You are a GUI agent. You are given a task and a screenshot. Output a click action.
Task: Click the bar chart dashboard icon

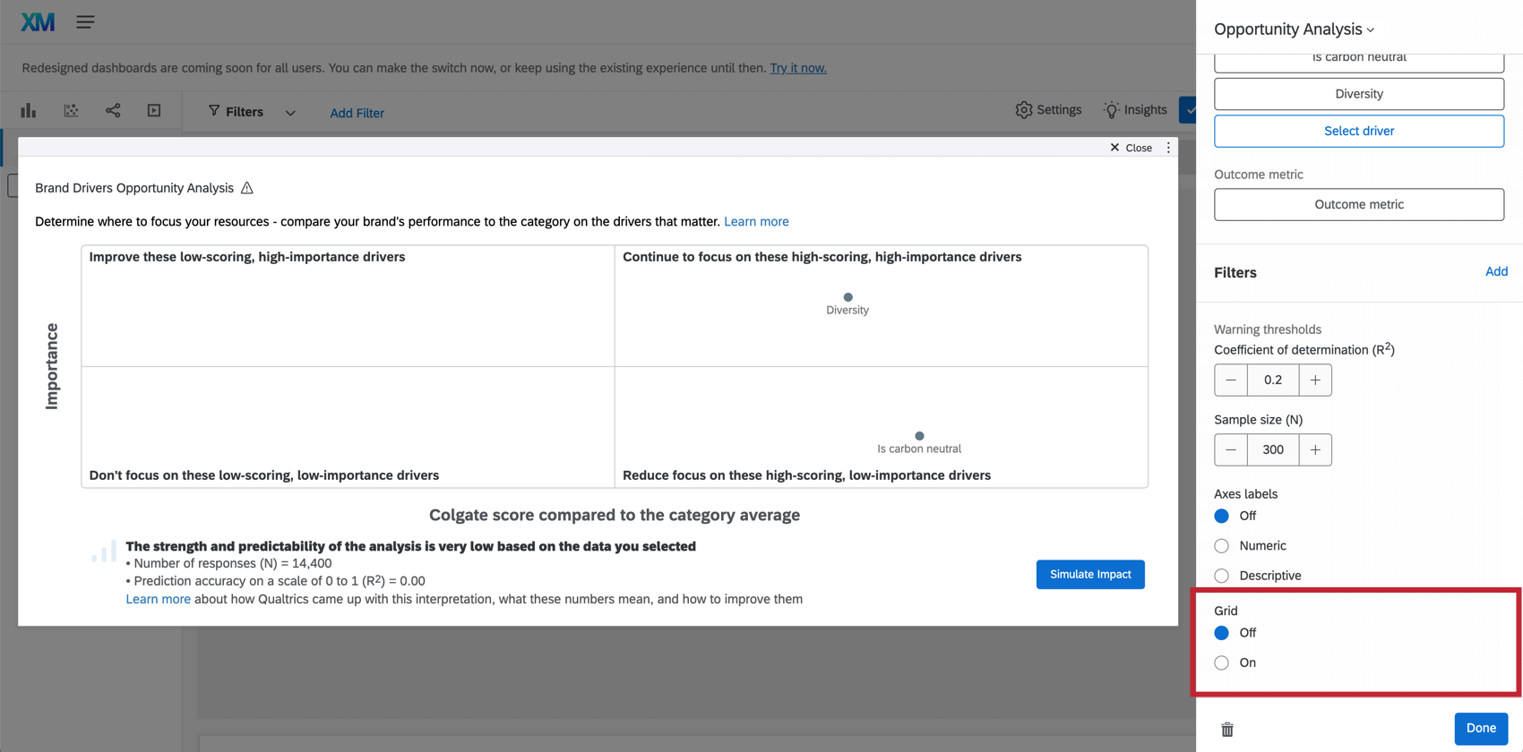(29, 111)
